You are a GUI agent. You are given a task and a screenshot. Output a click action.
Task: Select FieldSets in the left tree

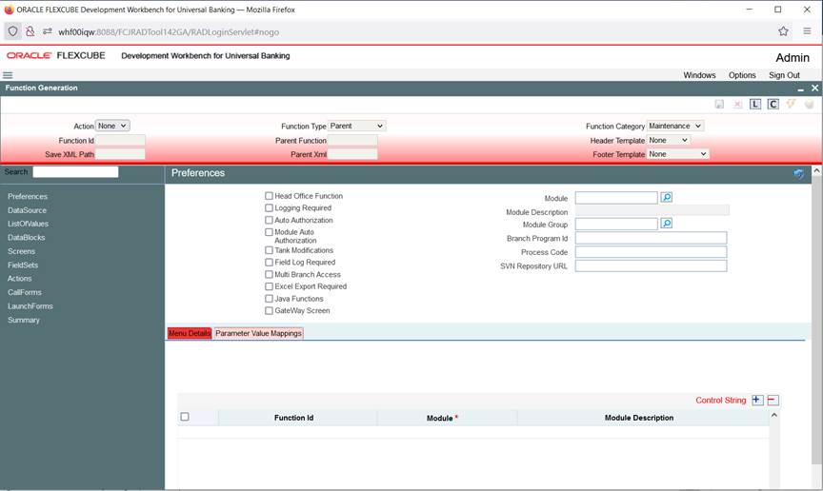23,265
